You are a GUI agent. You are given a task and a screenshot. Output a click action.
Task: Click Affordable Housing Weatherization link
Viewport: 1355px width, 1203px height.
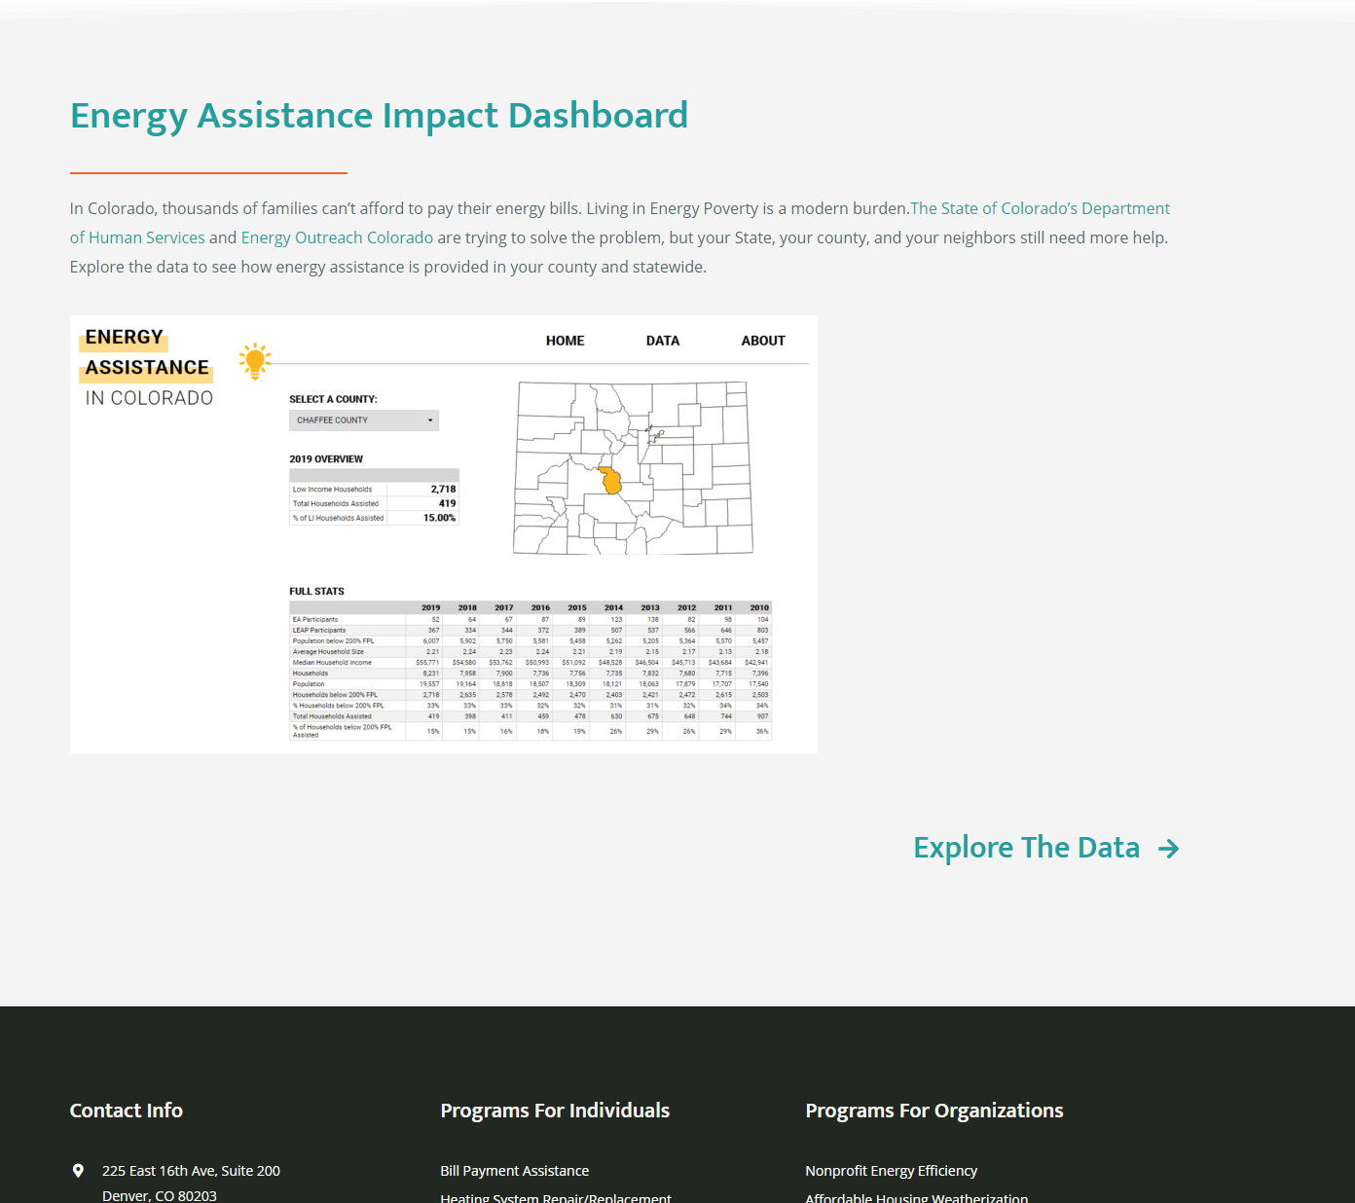916,1197
